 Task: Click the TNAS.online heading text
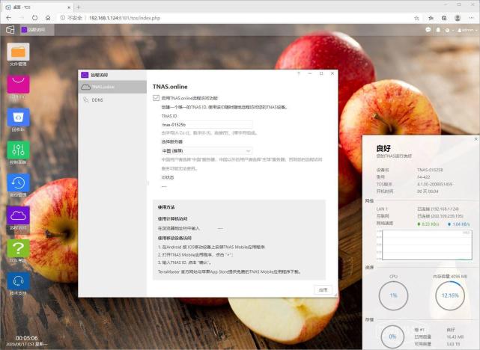pyautogui.click(x=170, y=87)
